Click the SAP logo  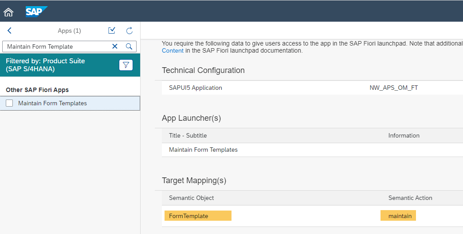pos(36,12)
